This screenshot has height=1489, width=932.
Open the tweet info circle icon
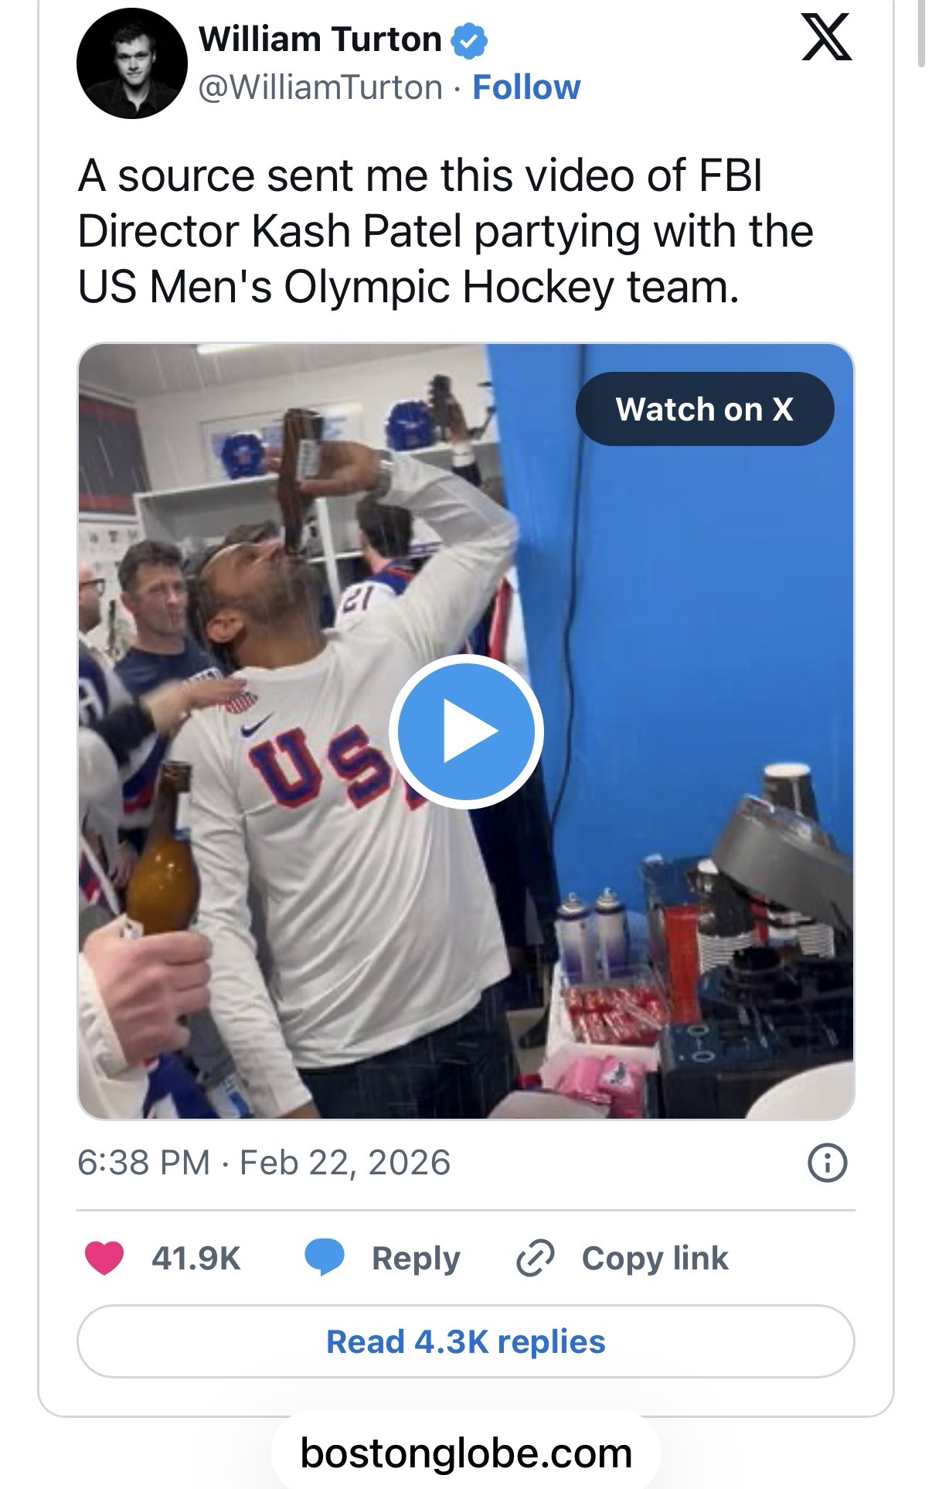tap(827, 1163)
